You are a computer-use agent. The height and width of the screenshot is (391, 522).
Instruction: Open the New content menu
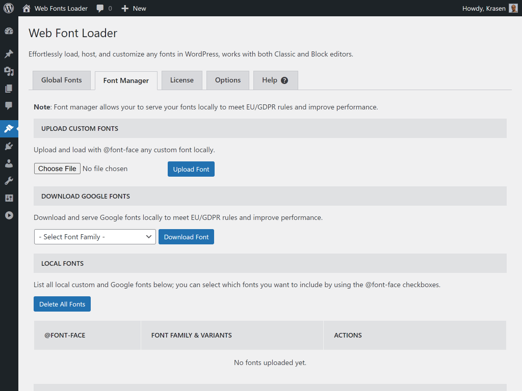pyautogui.click(x=134, y=8)
